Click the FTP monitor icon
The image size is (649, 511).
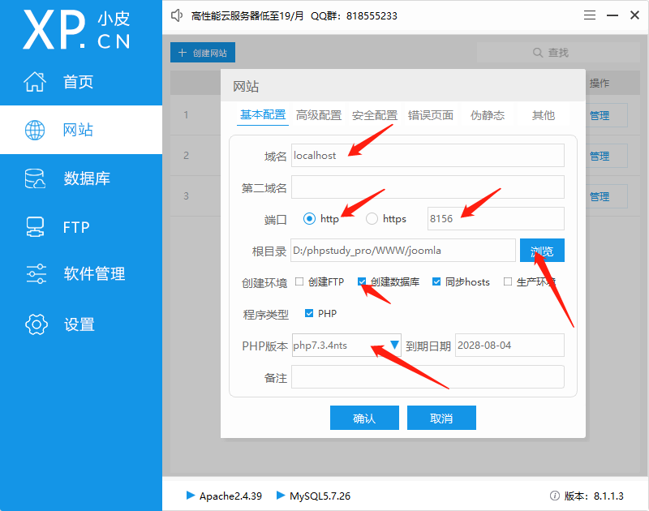click(x=35, y=226)
